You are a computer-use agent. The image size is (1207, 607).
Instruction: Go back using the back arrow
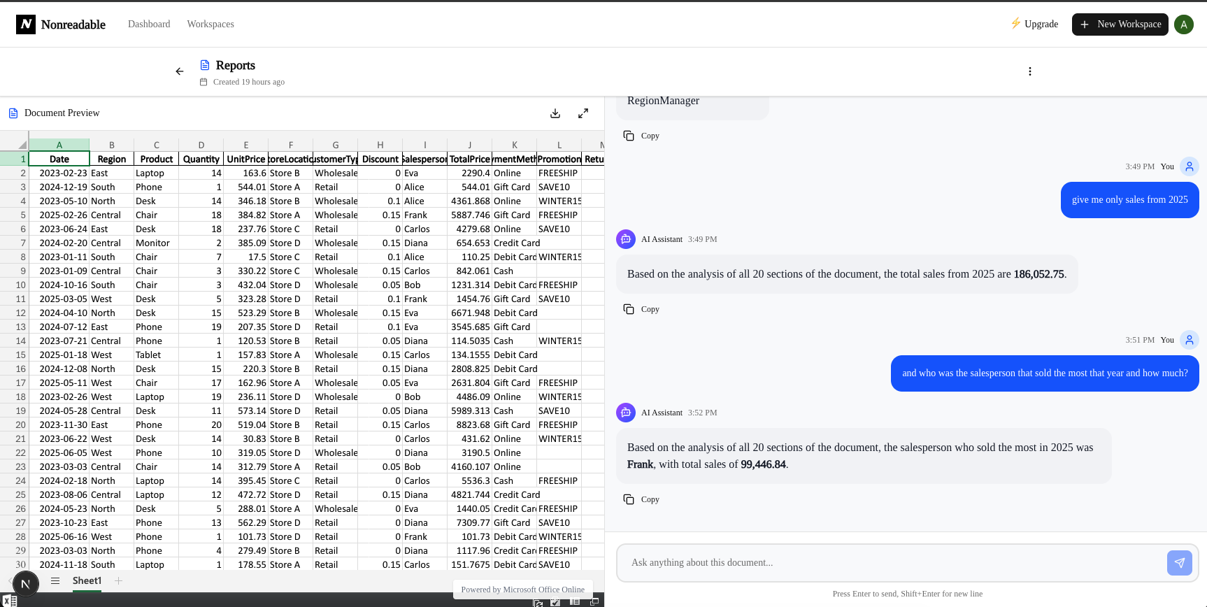coord(180,71)
